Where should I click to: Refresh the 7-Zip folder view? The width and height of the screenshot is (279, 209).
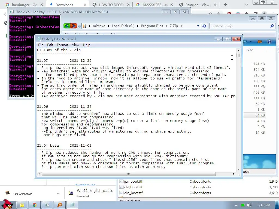[204, 26]
